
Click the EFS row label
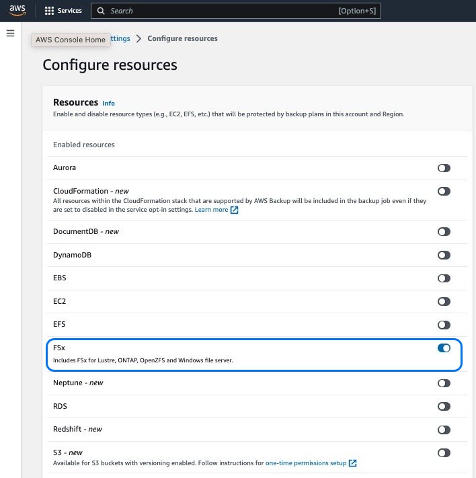pyautogui.click(x=59, y=324)
